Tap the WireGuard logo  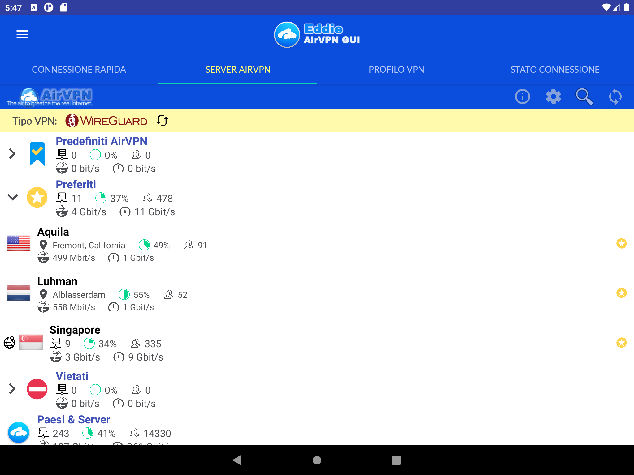(x=106, y=121)
